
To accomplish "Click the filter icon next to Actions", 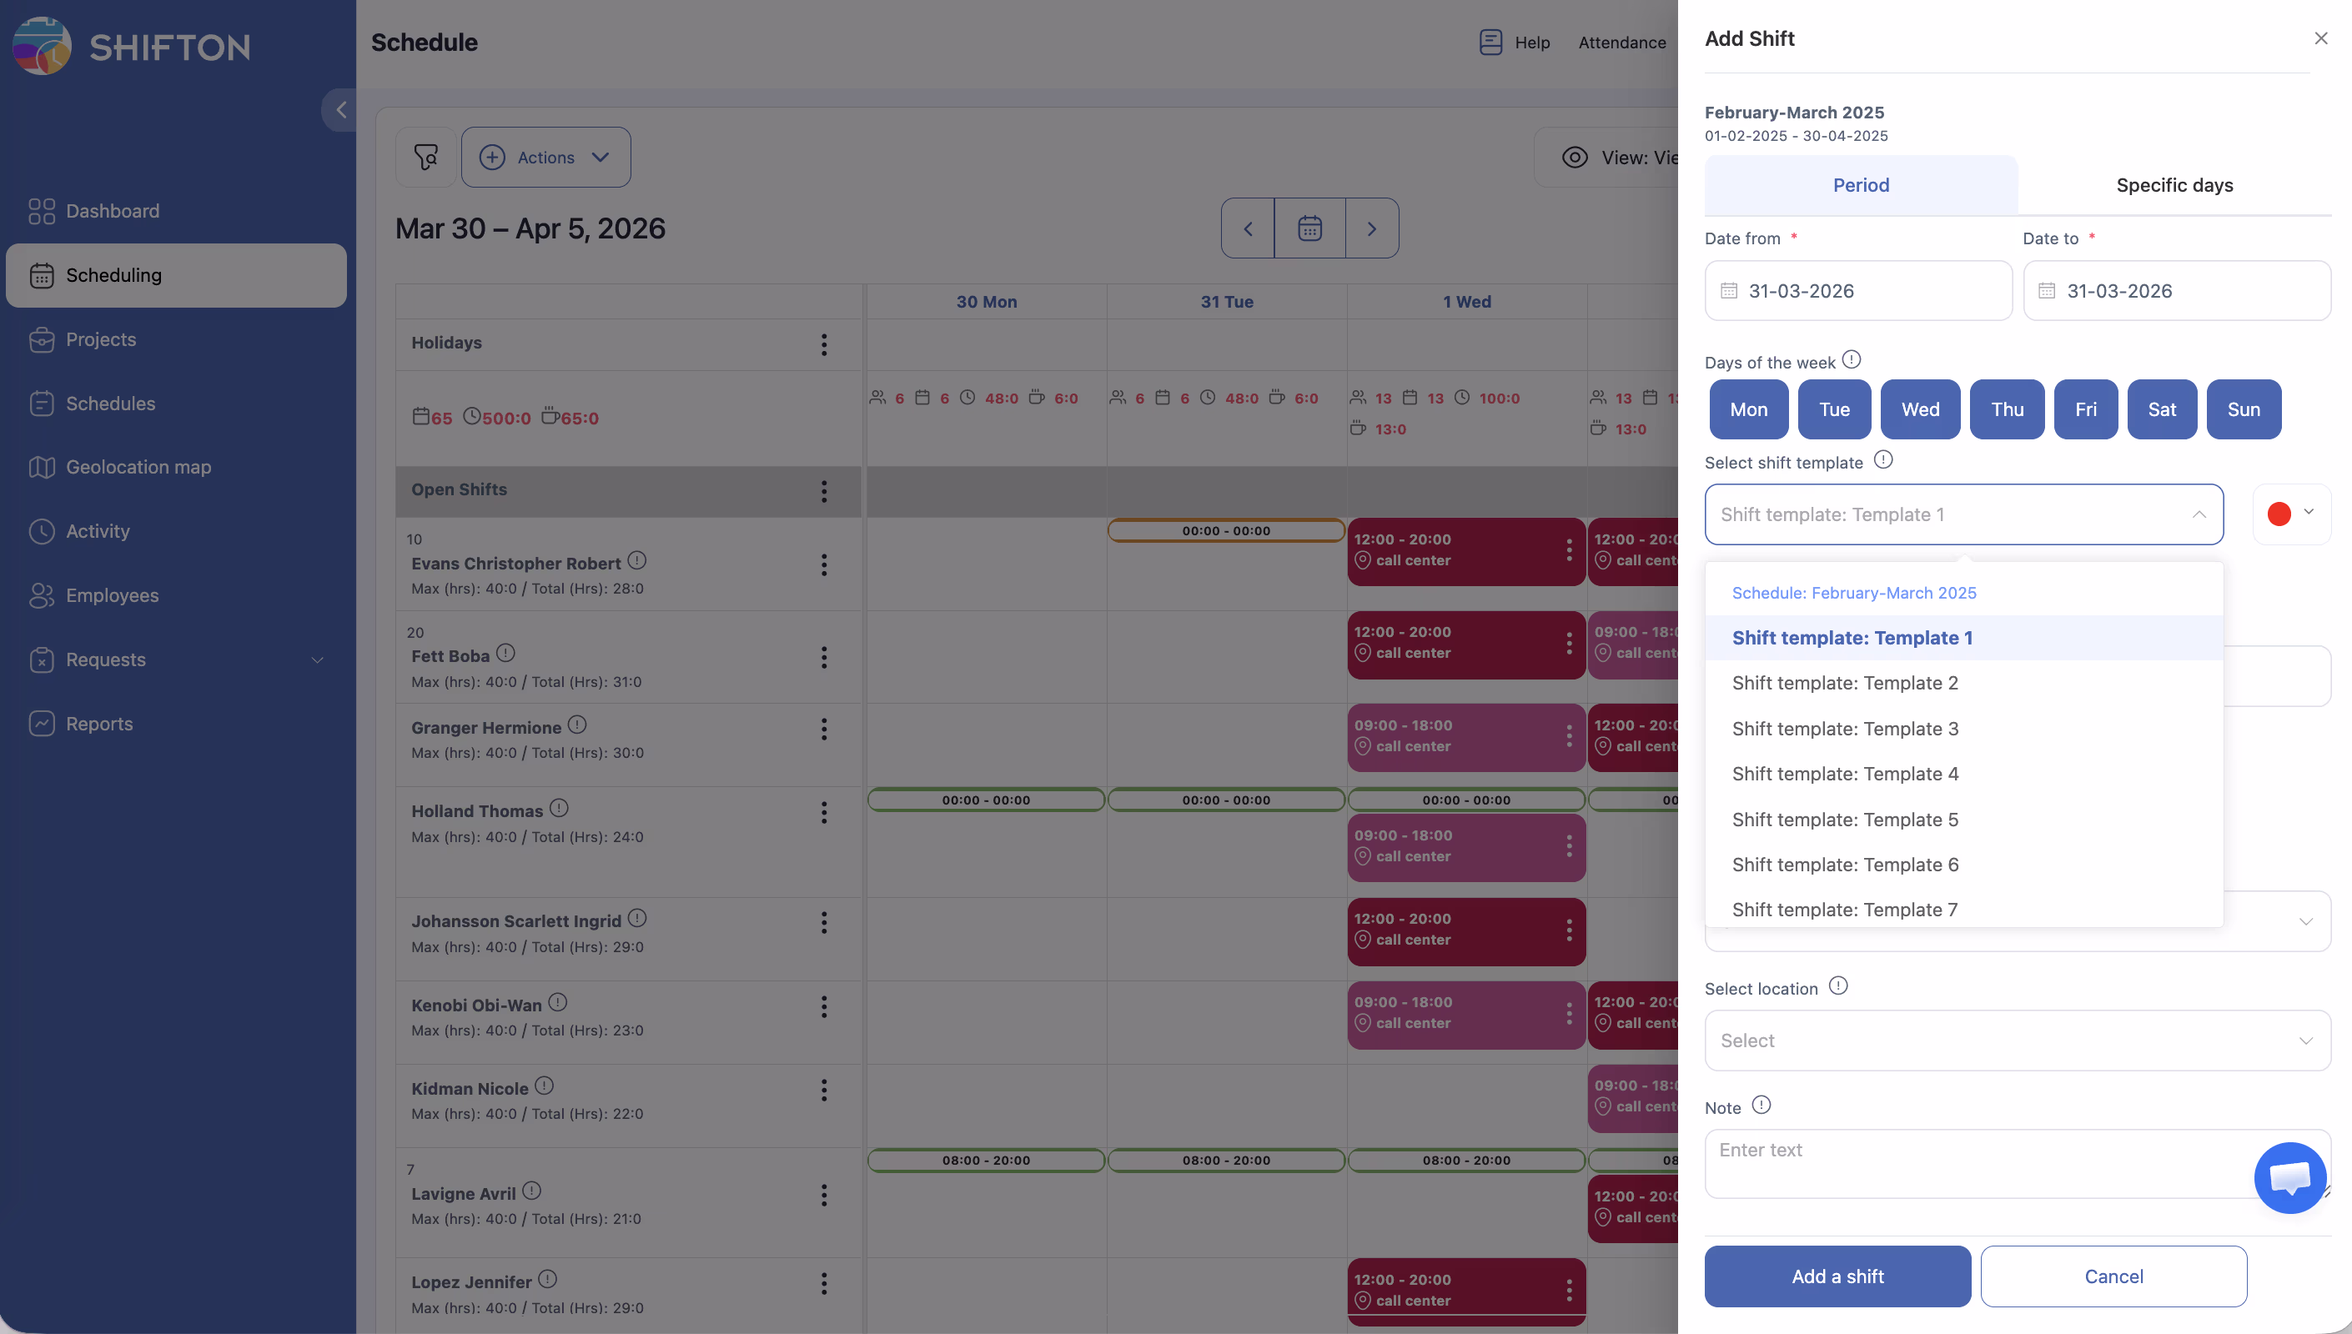I will click(425, 157).
